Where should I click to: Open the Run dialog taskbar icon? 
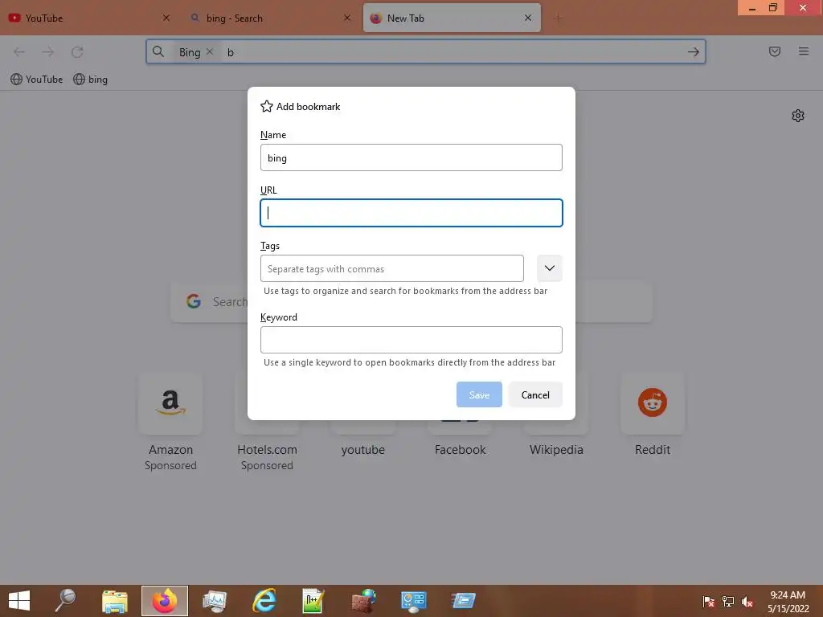(463, 601)
